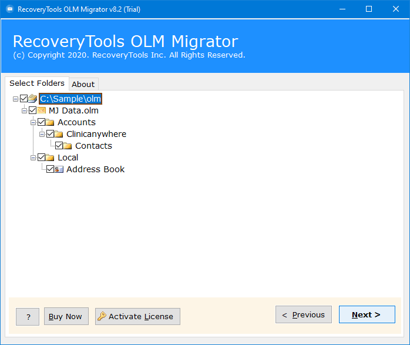410x345 pixels.
Task: Collapse the Clinicanywhere tree node
Action: pos(42,134)
